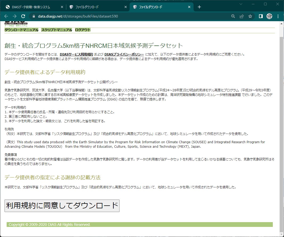Click the ログアウト link
This screenshot has width=284, height=237.
tap(83, 30)
